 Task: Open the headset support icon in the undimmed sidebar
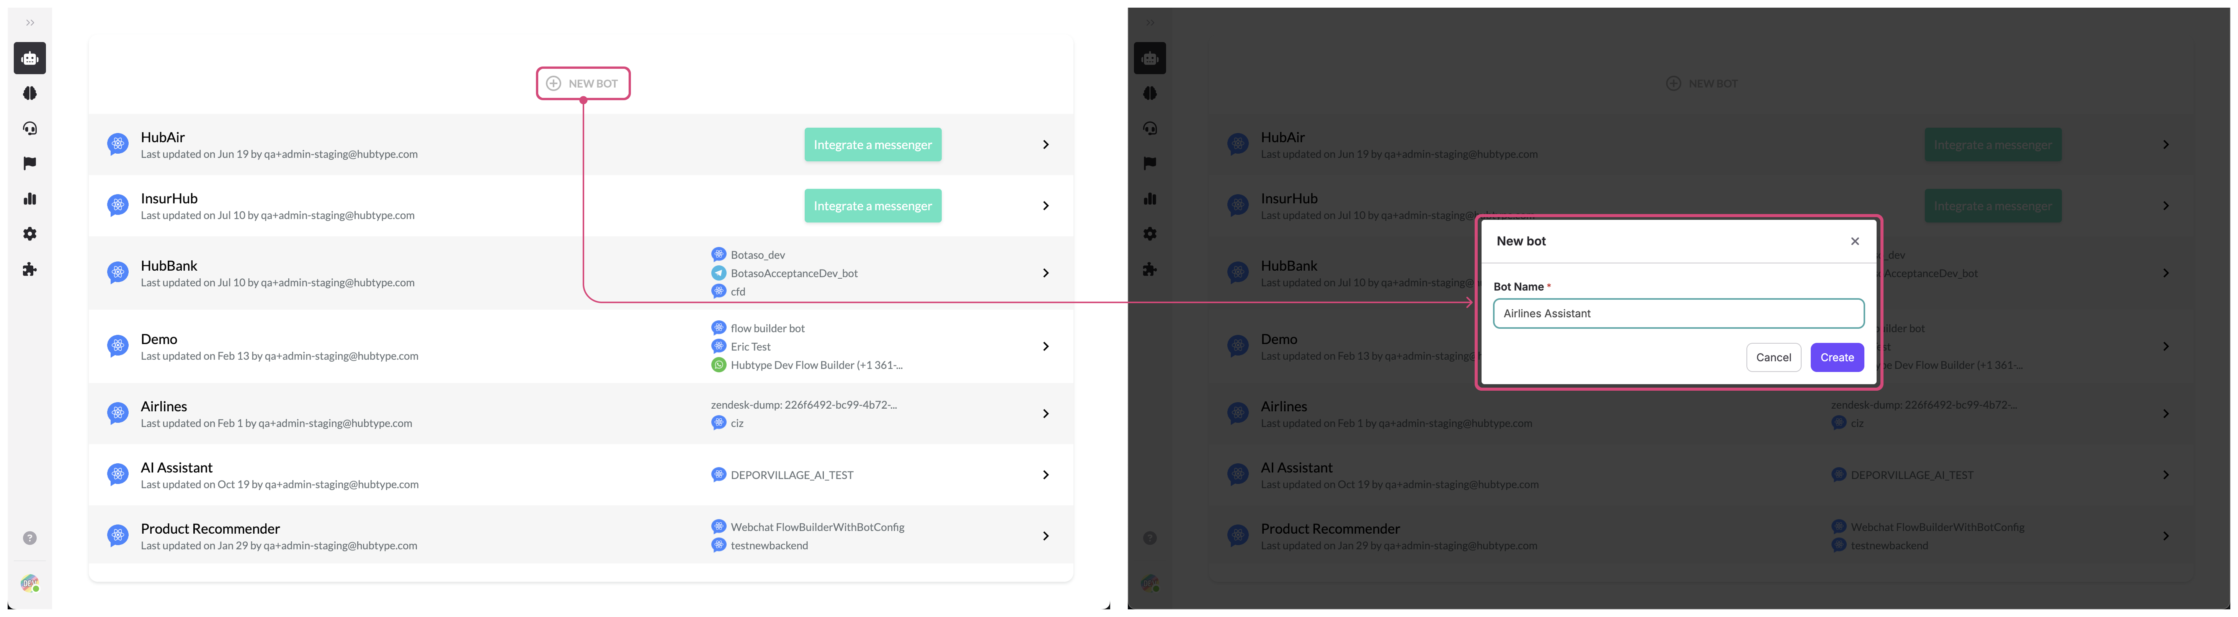[x=29, y=128]
